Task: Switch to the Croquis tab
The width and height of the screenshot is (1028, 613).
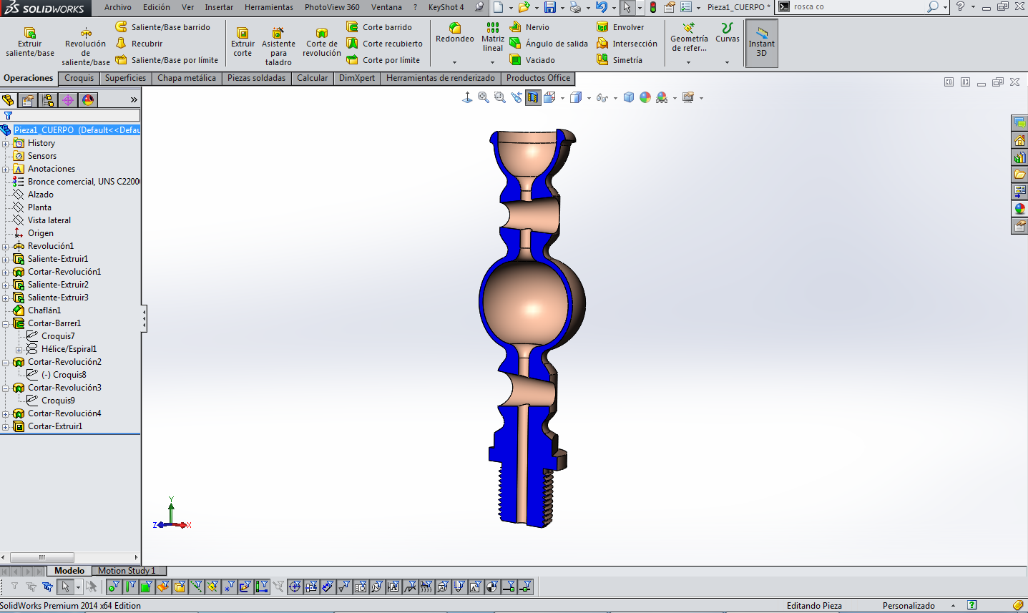Action: tap(79, 78)
